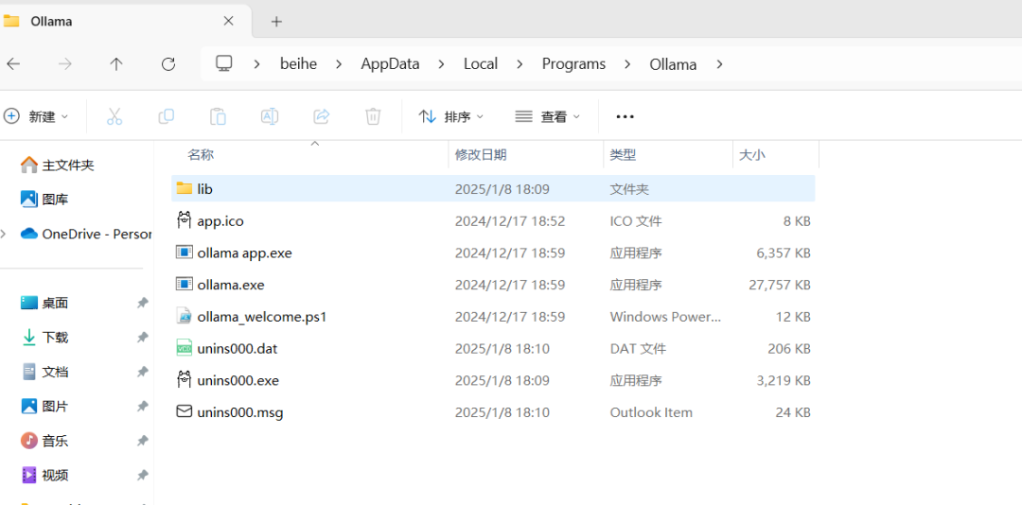This screenshot has height=505, width=1022.
Task: Sort by 名称 column header
Action: pyautogui.click(x=201, y=154)
